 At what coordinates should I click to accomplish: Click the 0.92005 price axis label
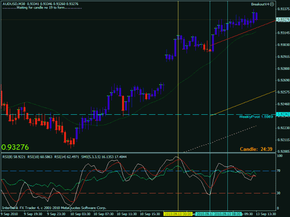[284, 151]
